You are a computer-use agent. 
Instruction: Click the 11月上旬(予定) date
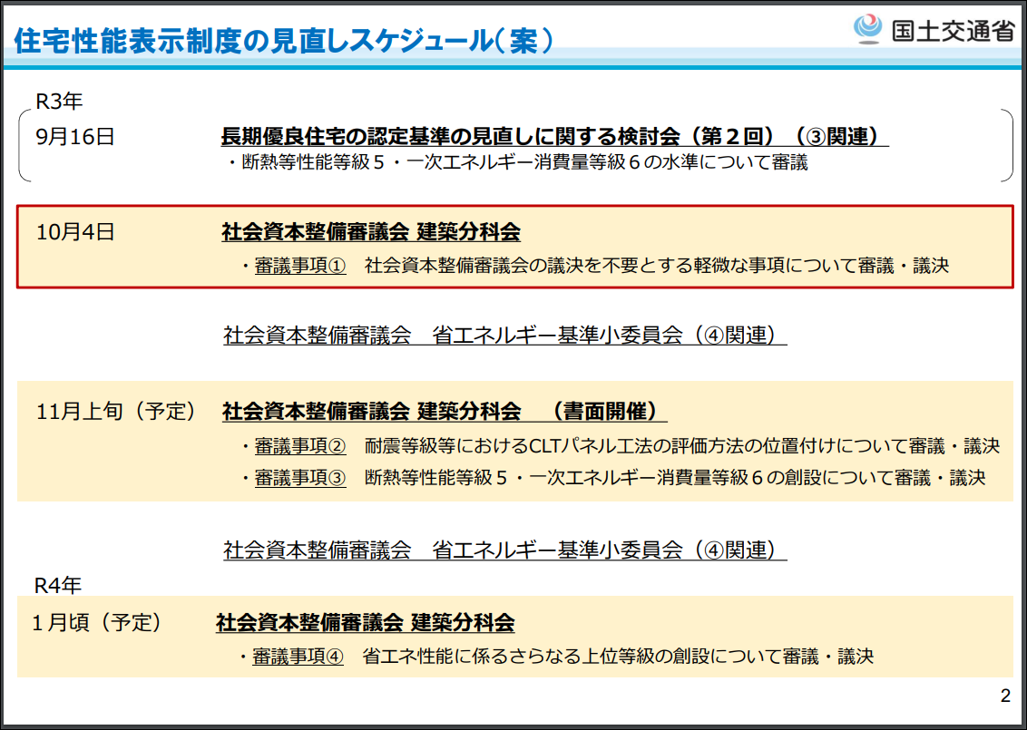point(117,411)
